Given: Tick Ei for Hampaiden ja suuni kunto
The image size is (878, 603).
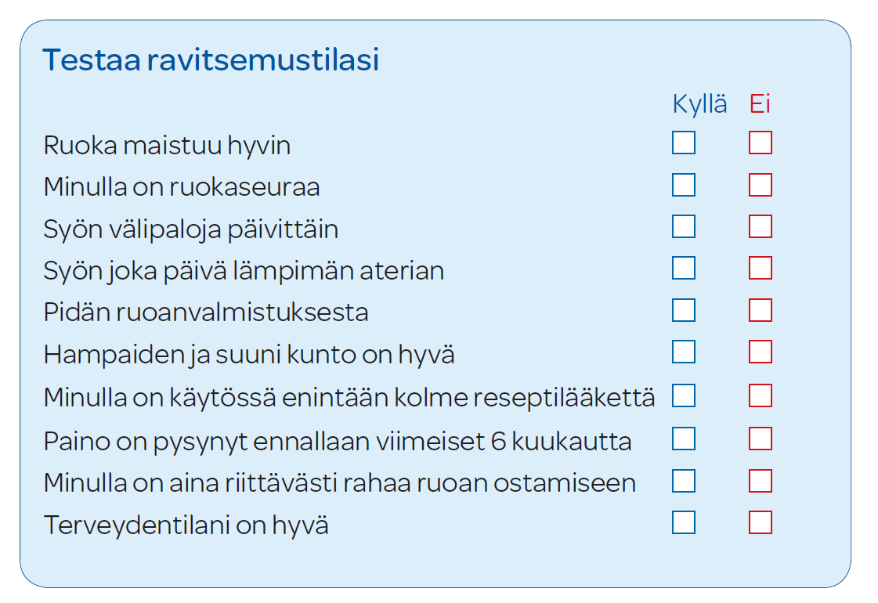Looking at the screenshot, I should tap(761, 352).
